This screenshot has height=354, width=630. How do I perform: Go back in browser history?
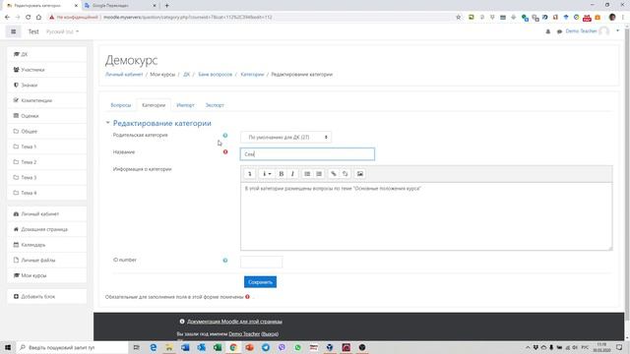[7, 18]
